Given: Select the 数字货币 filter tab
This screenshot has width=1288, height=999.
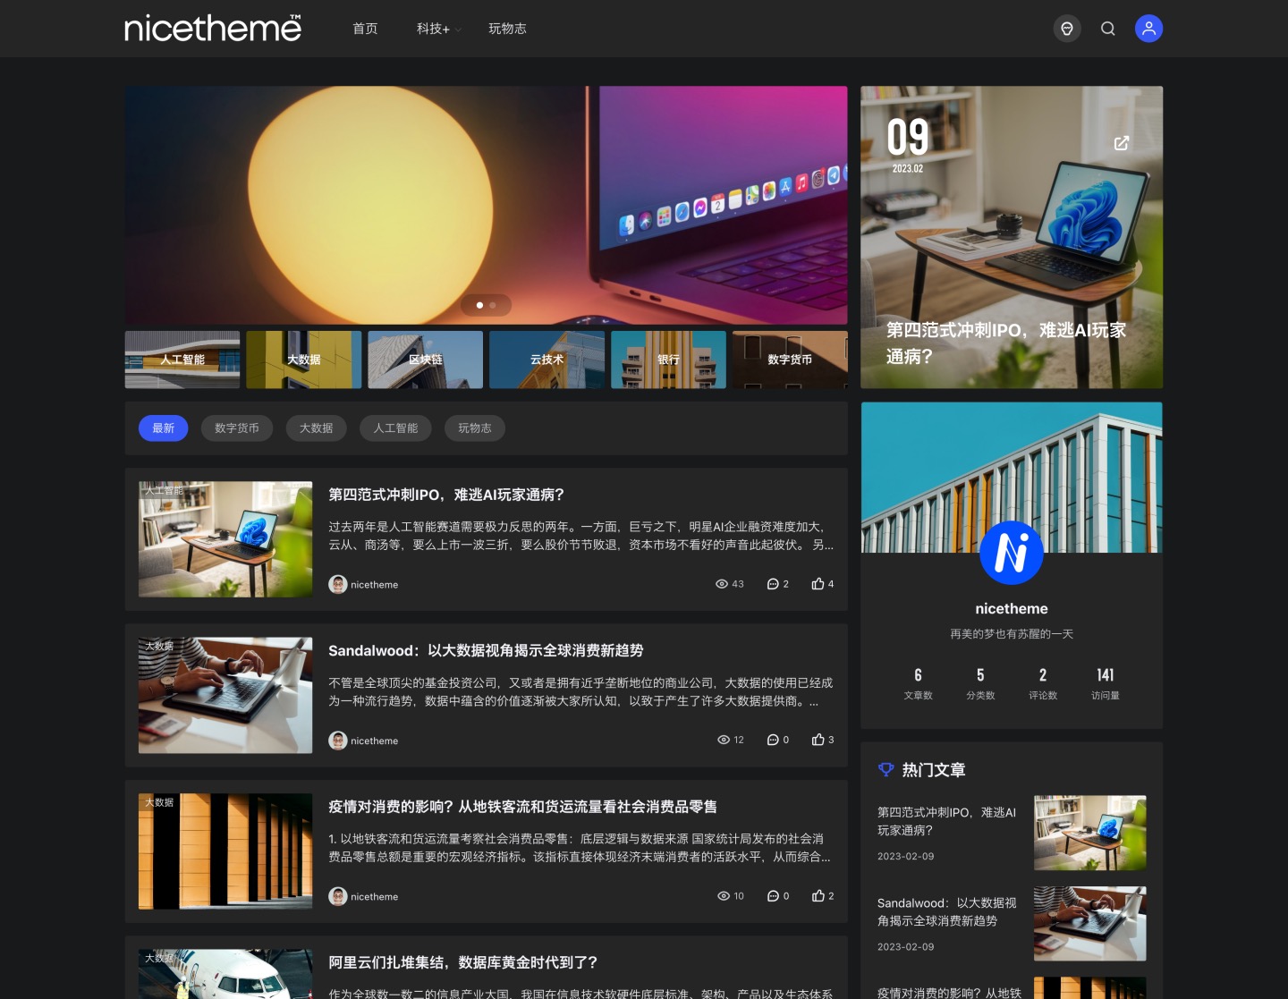Looking at the screenshot, I should coord(237,428).
